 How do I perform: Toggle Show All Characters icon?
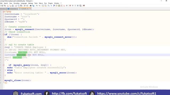click(x=51, y=6)
